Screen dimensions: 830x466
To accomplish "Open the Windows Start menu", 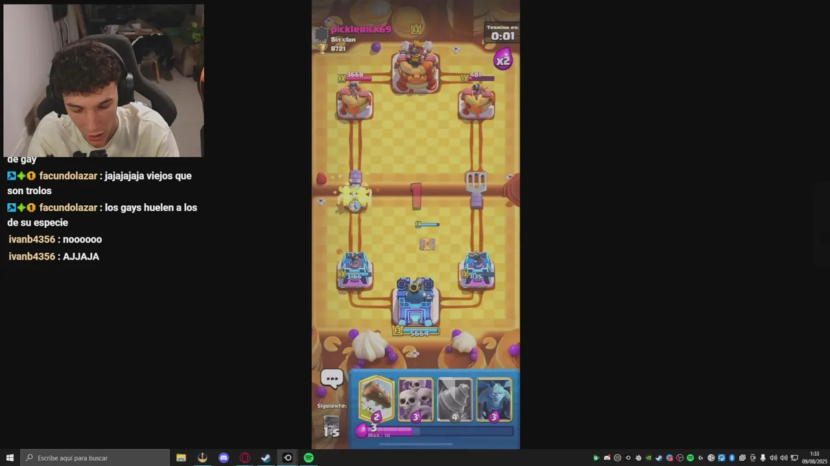I will (x=10, y=458).
